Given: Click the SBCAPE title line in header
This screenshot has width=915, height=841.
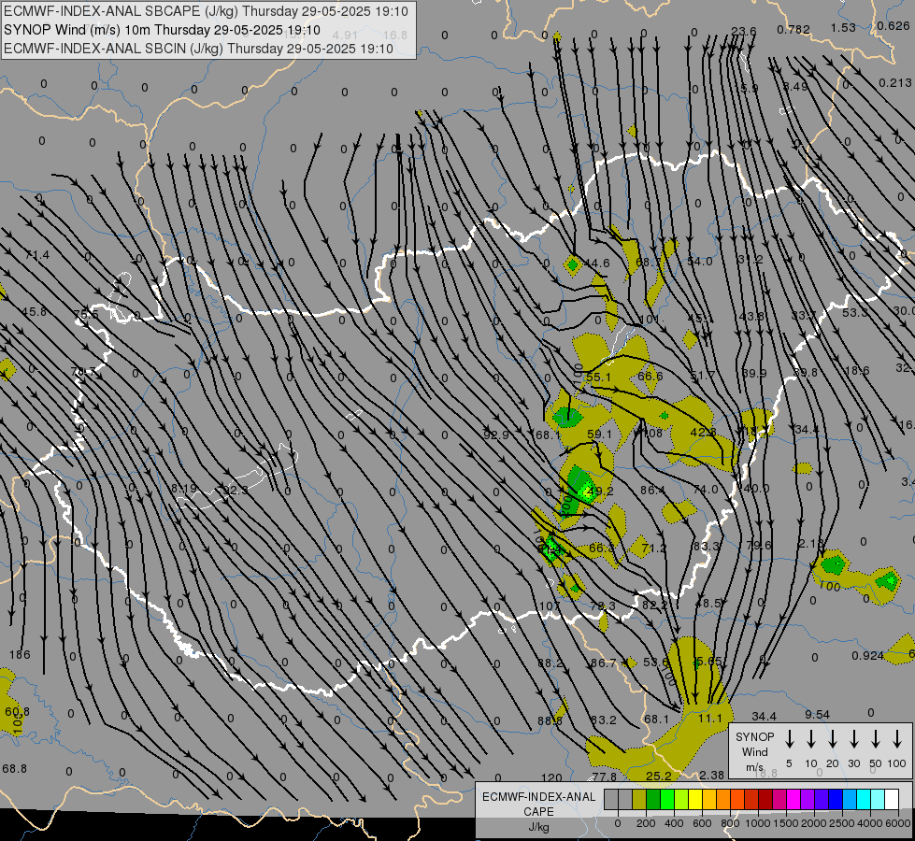Looking at the screenshot, I should [206, 11].
